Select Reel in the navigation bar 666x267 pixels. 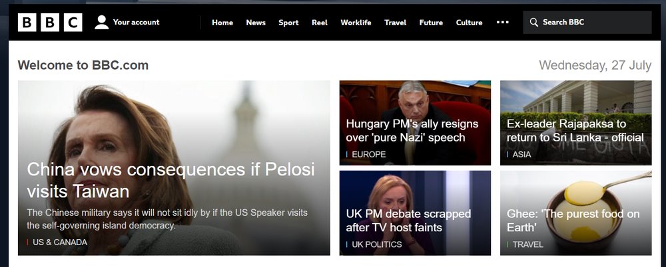point(320,23)
